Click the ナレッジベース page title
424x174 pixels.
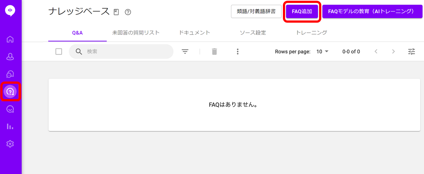coord(79,12)
